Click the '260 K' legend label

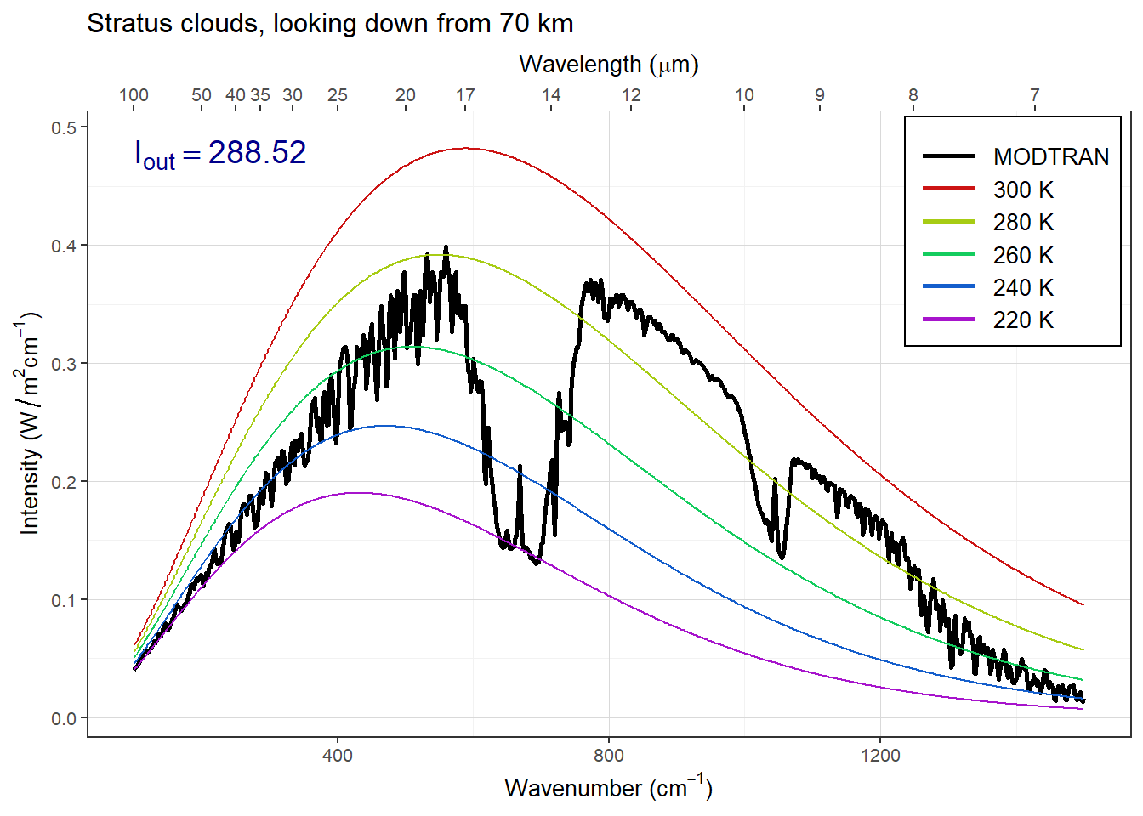(1023, 255)
